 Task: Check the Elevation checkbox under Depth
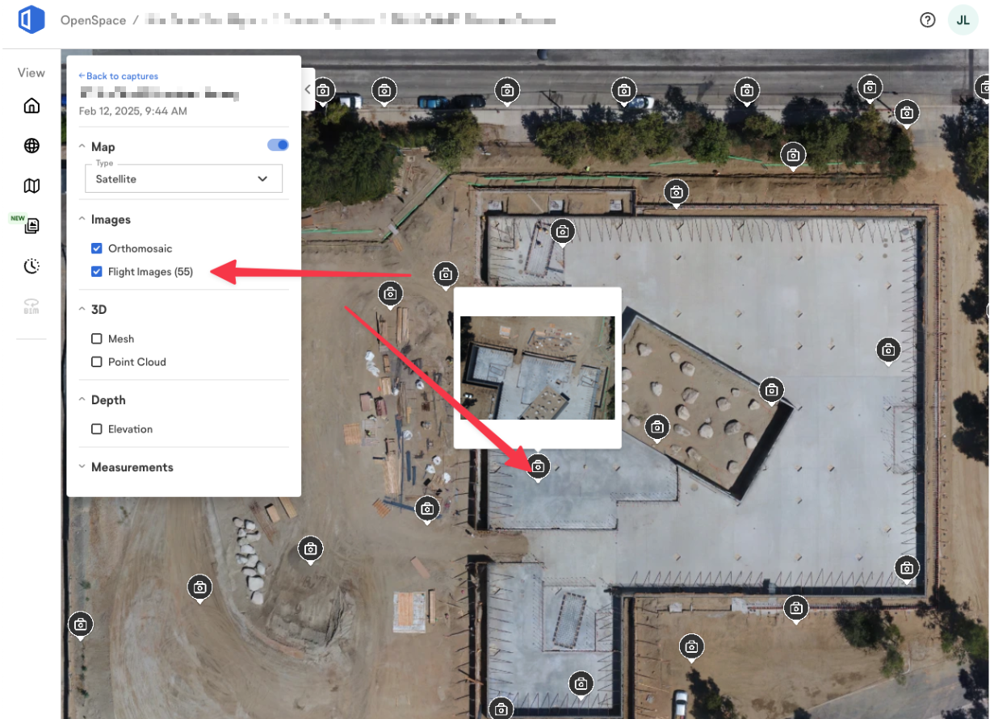click(x=97, y=428)
